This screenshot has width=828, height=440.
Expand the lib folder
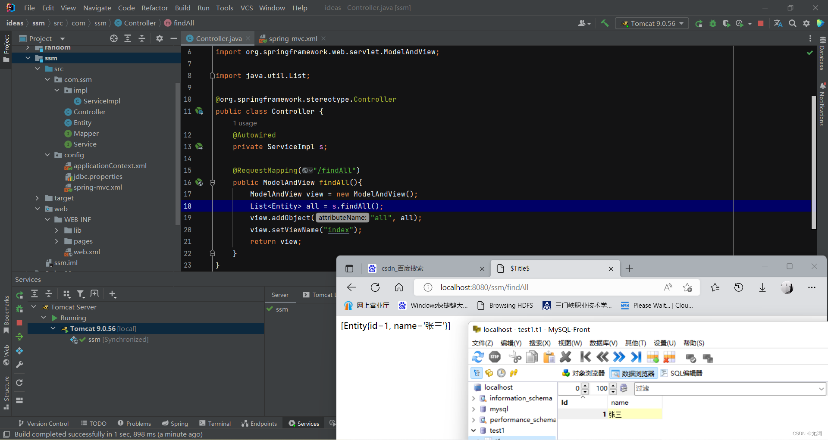click(x=56, y=230)
